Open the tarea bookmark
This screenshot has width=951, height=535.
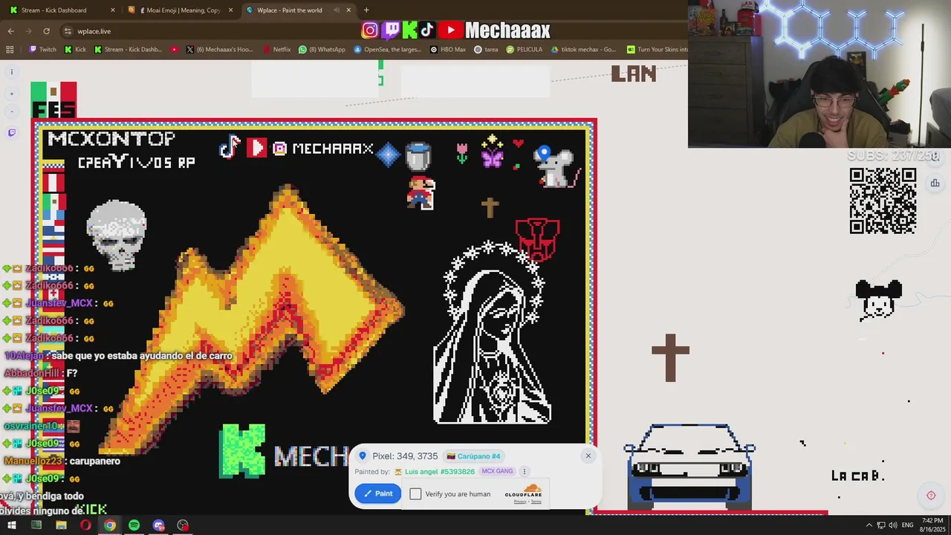click(486, 50)
